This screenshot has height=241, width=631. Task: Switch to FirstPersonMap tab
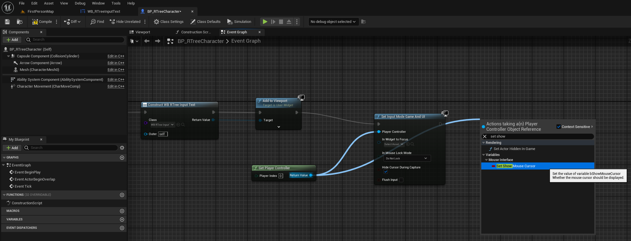coord(40,12)
